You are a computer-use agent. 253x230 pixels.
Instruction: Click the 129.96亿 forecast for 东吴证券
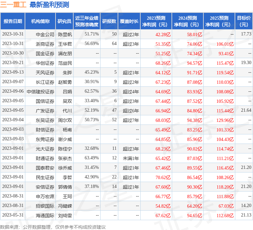coord(225,120)
